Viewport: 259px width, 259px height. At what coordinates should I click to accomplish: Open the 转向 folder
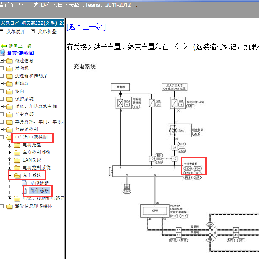20,91
